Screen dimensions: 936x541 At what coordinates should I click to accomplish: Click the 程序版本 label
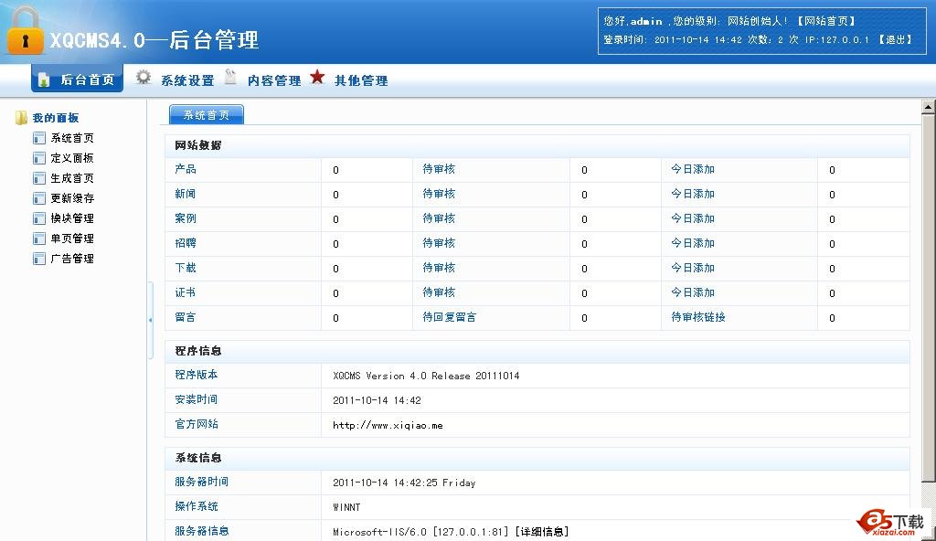pyautogui.click(x=197, y=375)
